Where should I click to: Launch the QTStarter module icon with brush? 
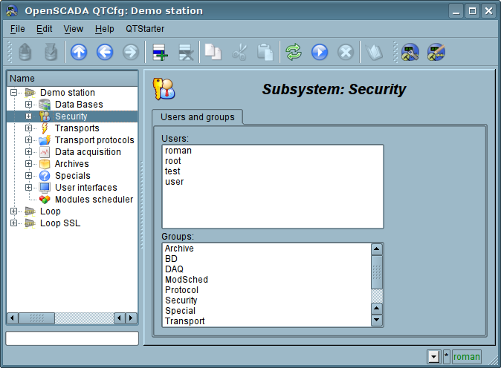[436, 52]
